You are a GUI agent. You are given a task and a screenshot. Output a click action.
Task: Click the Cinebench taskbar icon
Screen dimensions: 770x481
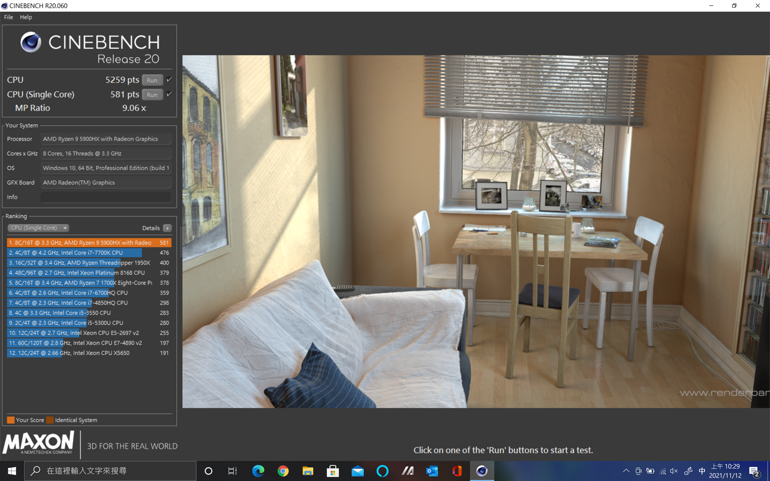[x=482, y=471]
